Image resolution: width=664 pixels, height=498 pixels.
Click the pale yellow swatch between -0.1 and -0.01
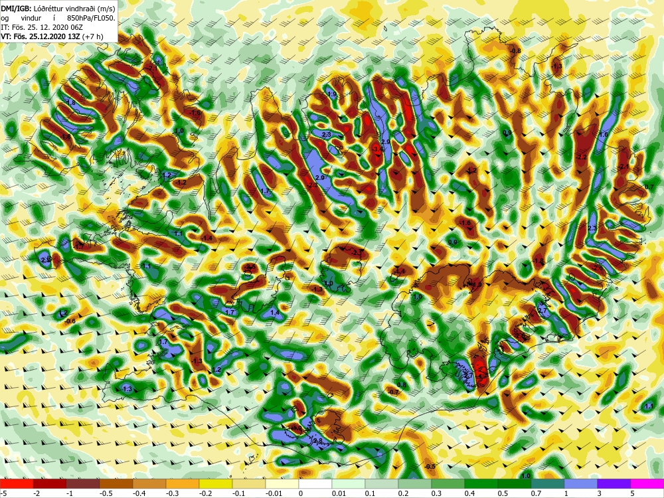[249, 483]
